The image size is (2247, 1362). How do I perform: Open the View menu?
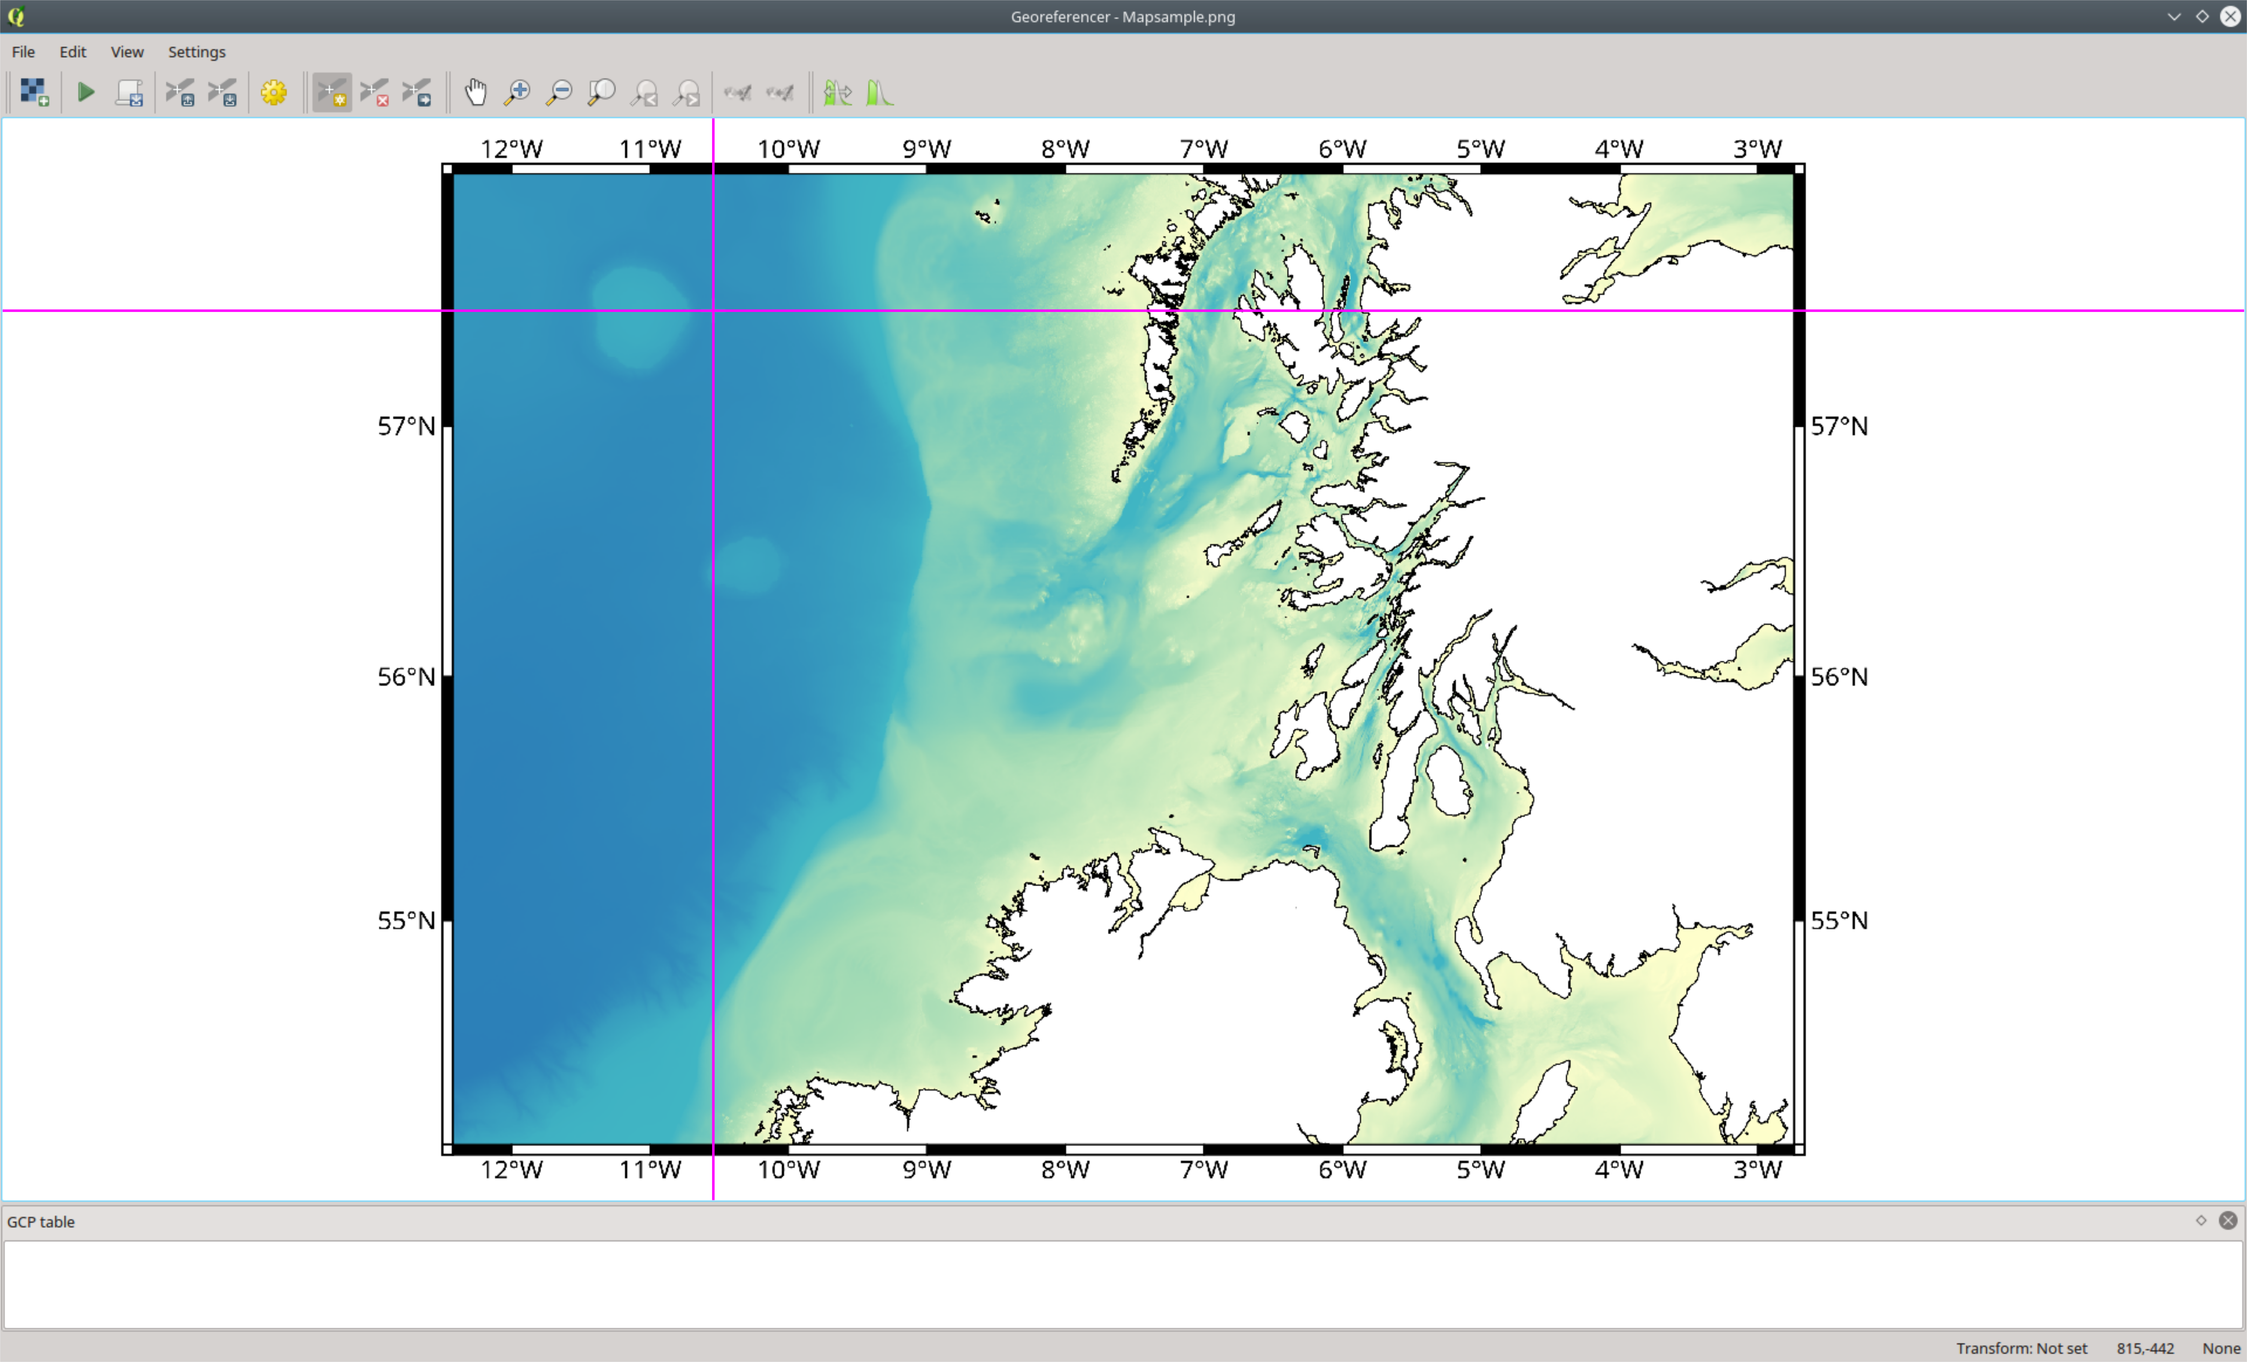tap(127, 52)
